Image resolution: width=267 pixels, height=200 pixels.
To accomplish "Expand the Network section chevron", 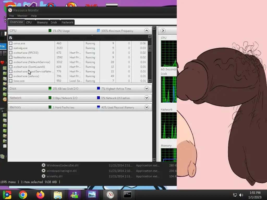I will point(147,98).
